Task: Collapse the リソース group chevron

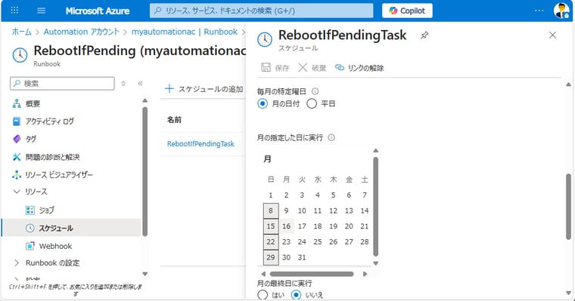Action: [17, 192]
